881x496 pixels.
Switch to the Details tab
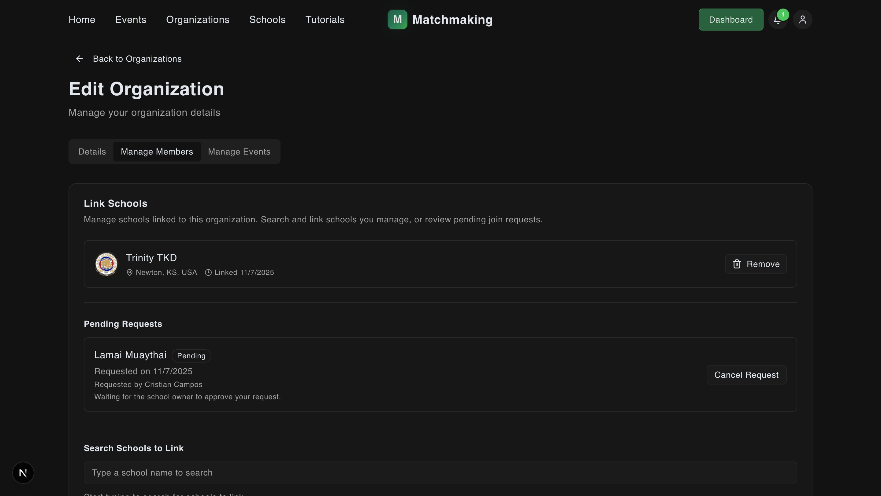(x=92, y=151)
